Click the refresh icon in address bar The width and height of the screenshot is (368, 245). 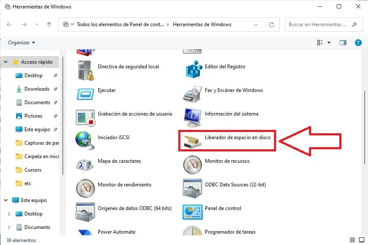pyautogui.click(x=271, y=24)
